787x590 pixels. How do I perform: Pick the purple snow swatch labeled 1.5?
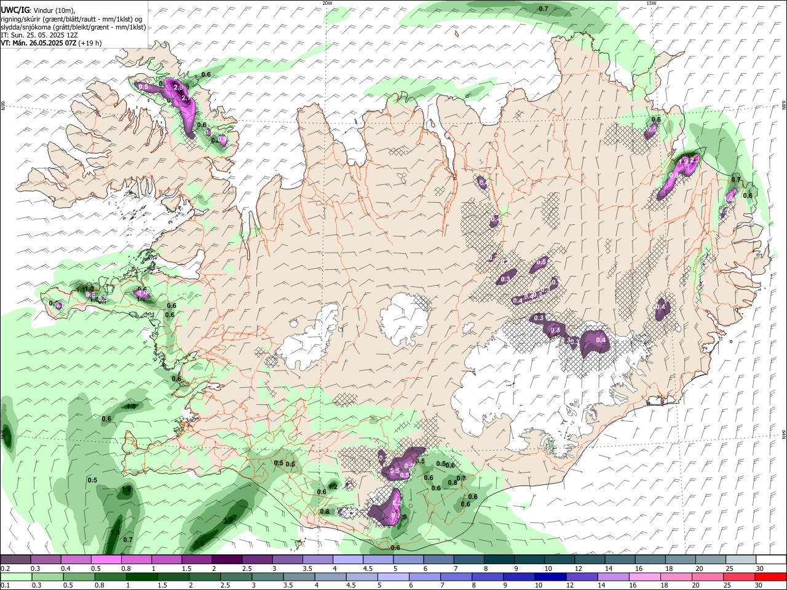197,560
